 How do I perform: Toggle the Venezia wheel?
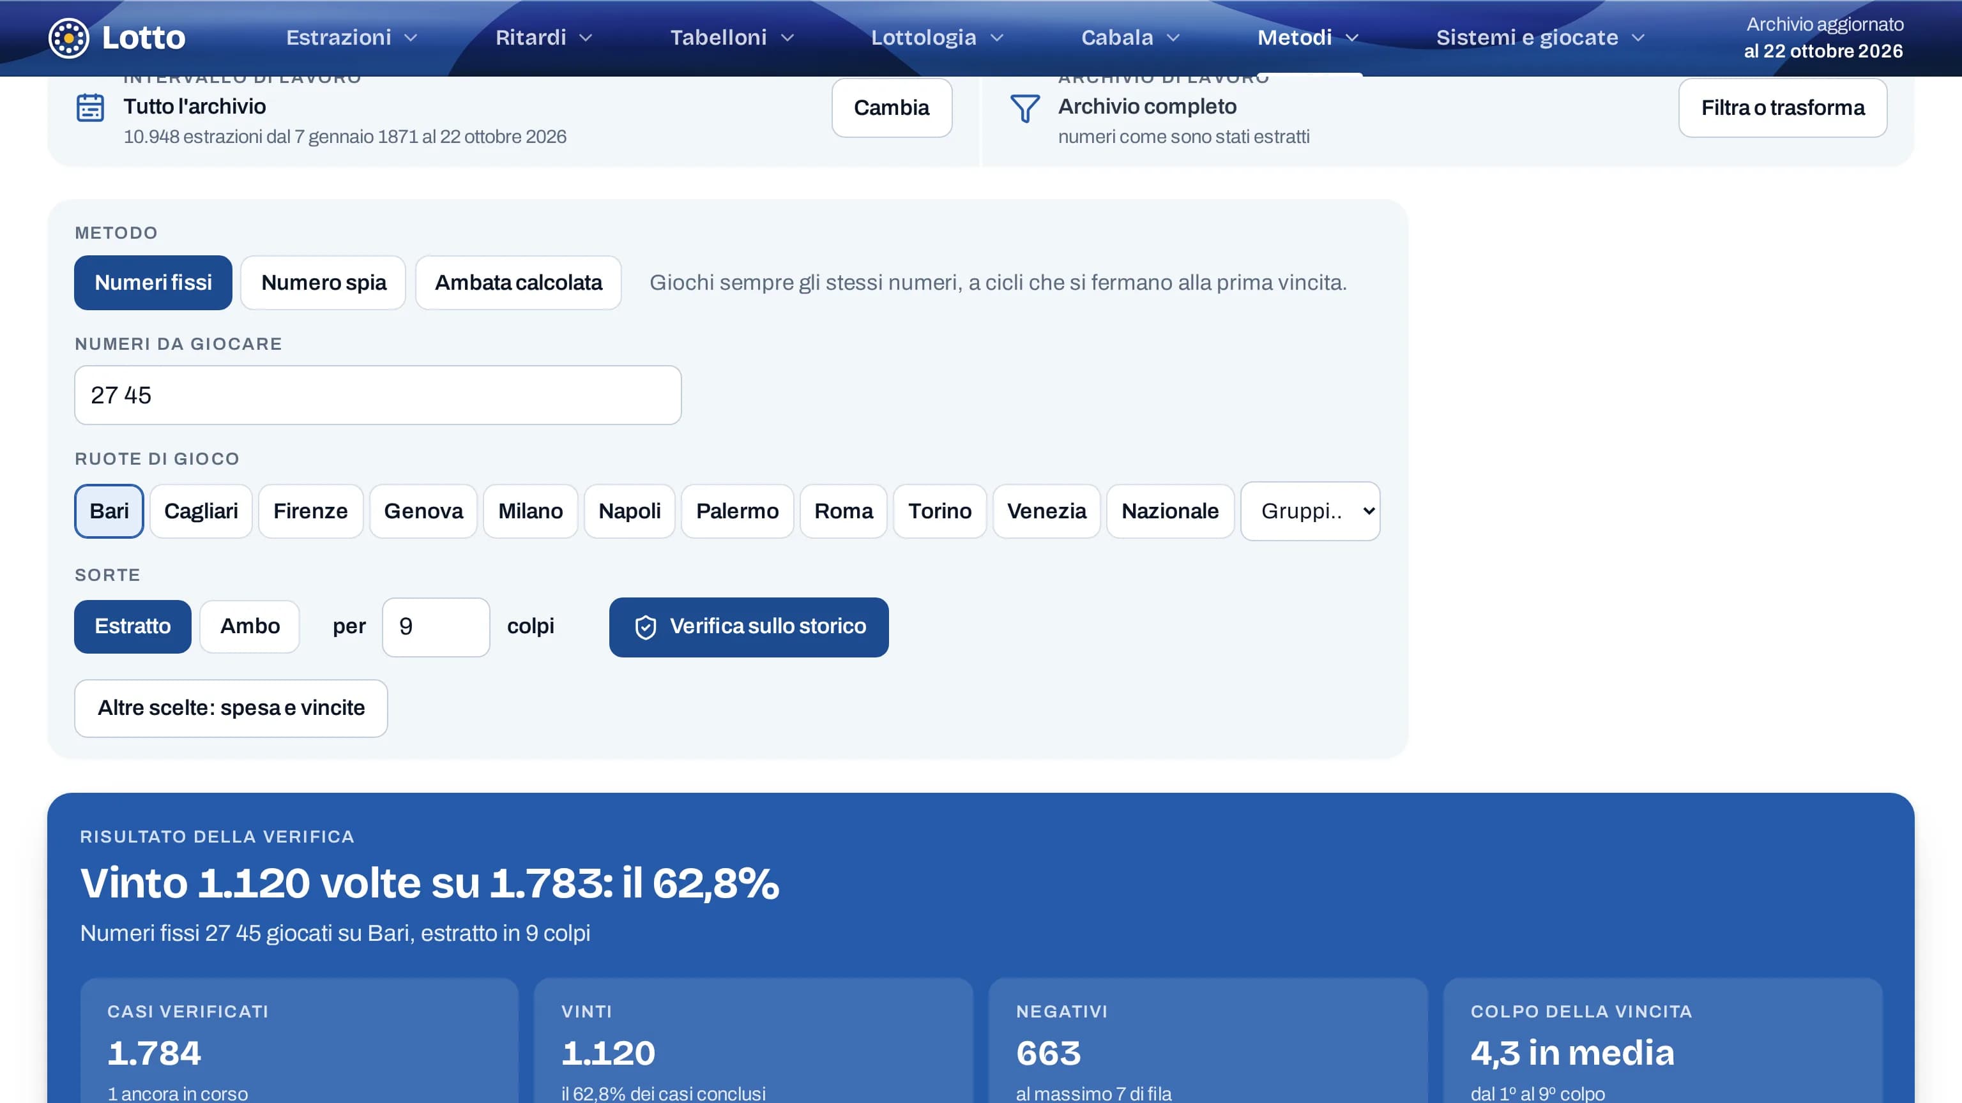click(x=1047, y=511)
